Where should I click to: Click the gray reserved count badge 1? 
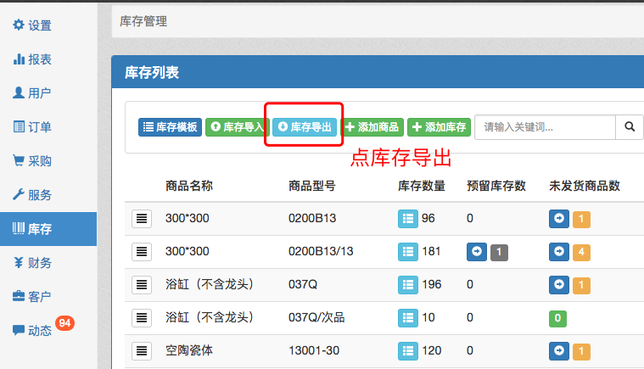pos(499,253)
